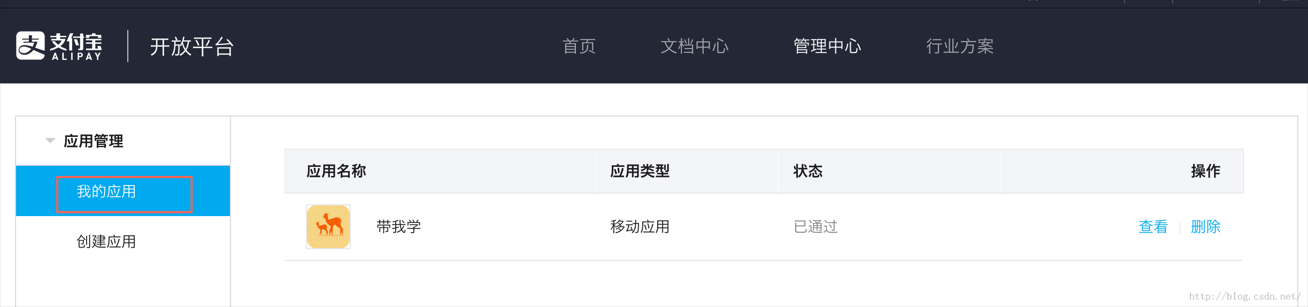Click the 开放平台 title text
Screen dimensions: 1308x307
pos(191,47)
